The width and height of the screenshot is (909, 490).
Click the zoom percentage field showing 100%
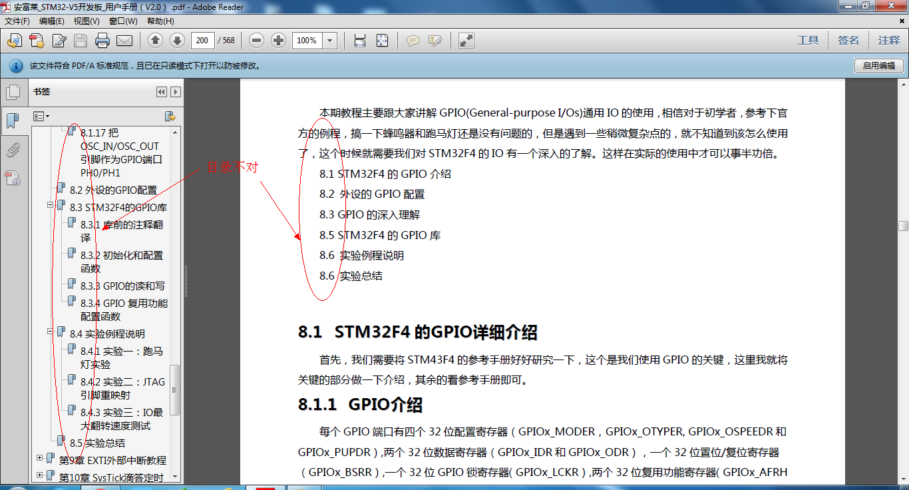click(x=307, y=41)
